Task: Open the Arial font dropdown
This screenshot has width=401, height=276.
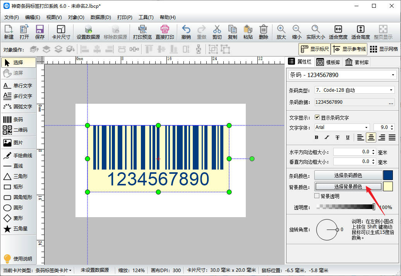Action: click(x=366, y=127)
